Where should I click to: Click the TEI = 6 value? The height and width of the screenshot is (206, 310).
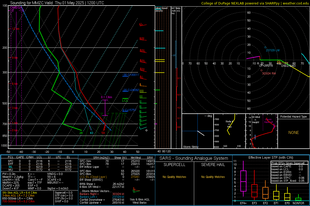(51, 177)
